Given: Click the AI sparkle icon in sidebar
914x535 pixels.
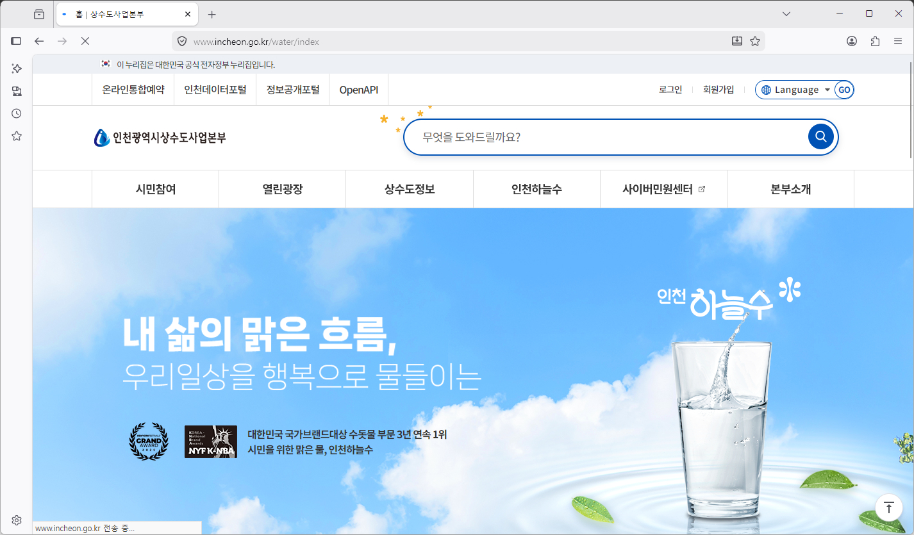Looking at the screenshot, I should (17, 69).
